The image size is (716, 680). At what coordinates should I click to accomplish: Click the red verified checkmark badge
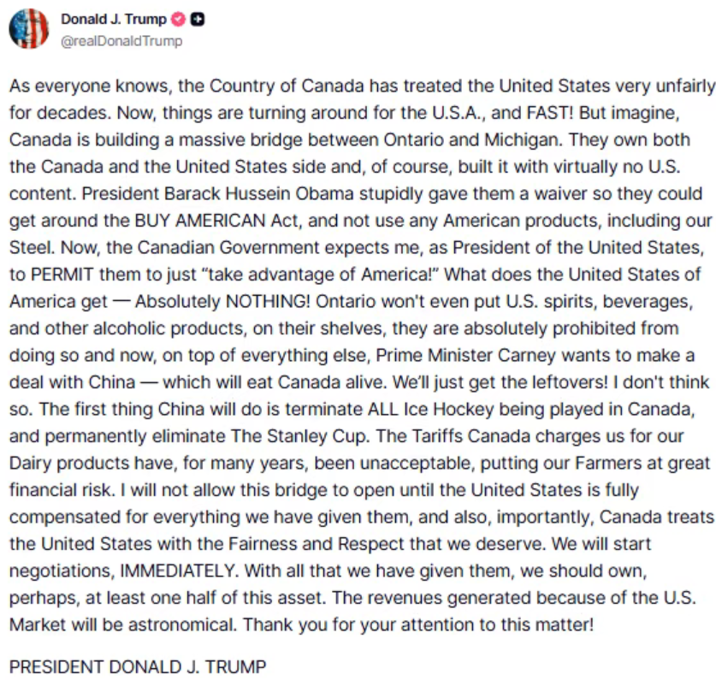point(180,20)
